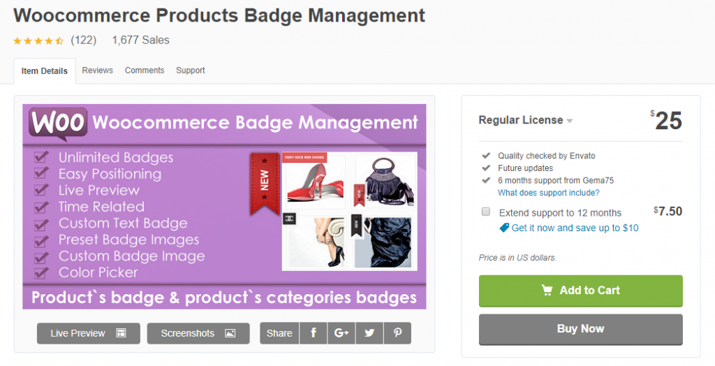Click the Woo logo in banner
The width and height of the screenshot is (715, 366).
(58, 124)
